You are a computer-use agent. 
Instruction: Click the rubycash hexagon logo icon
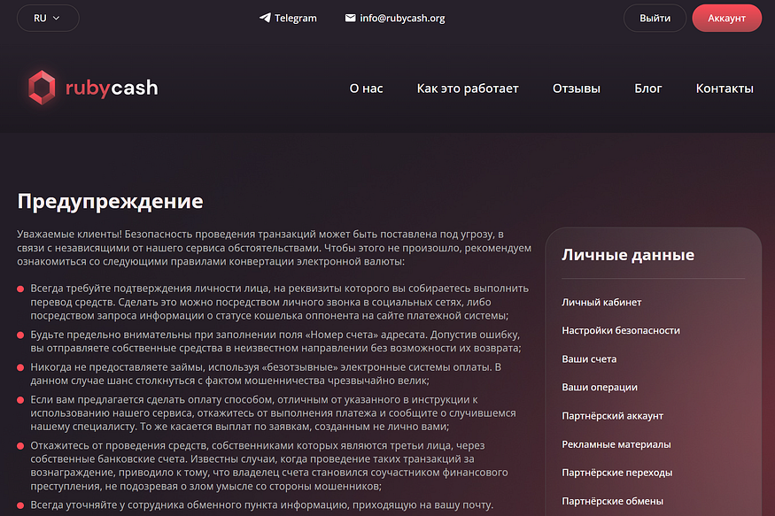point(42,88)
